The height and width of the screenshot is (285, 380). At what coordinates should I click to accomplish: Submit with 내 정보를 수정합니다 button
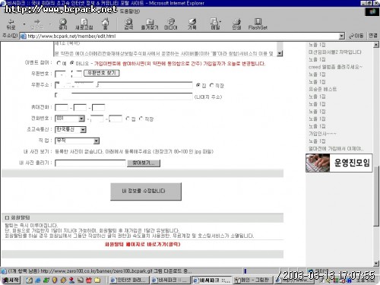[146, 192]
